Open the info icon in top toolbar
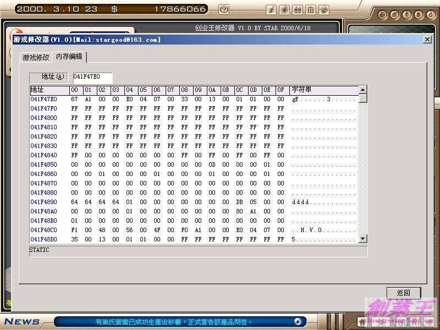This screenshot has height=330, width=440. pos(271,9)
